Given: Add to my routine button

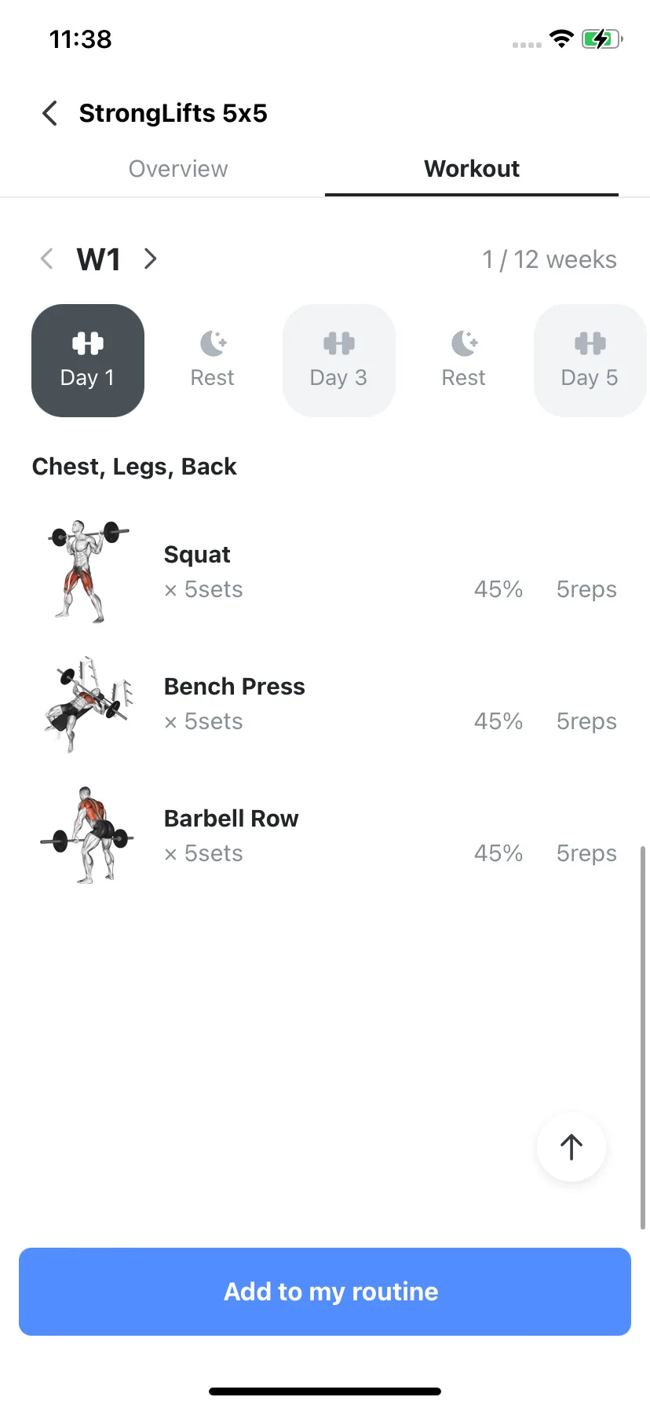Looking at the screenshot, I should pyautogui.click(x=325, y=1292).
